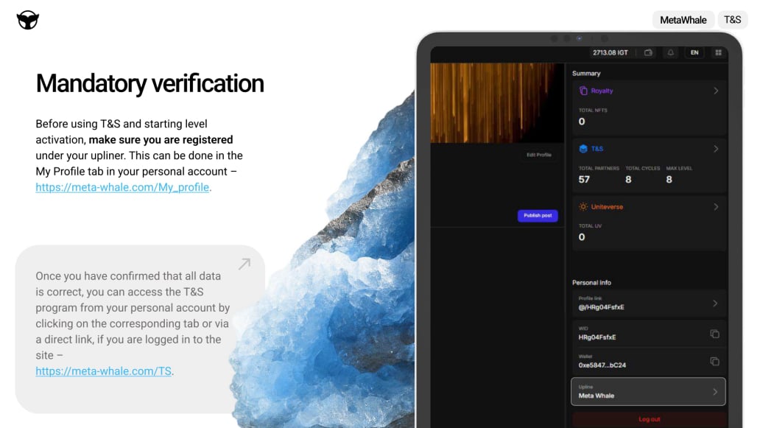This screenshot has height=428, width=760.
Task: Click Edit Profile
Action: point(539,155)
